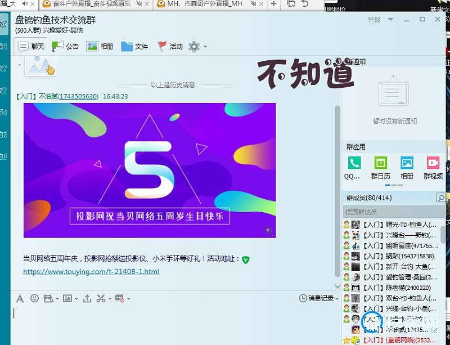This screenshot has height=345, width=450.
Task: Open the purple 5th anniversary image
Action: (150, 171)
